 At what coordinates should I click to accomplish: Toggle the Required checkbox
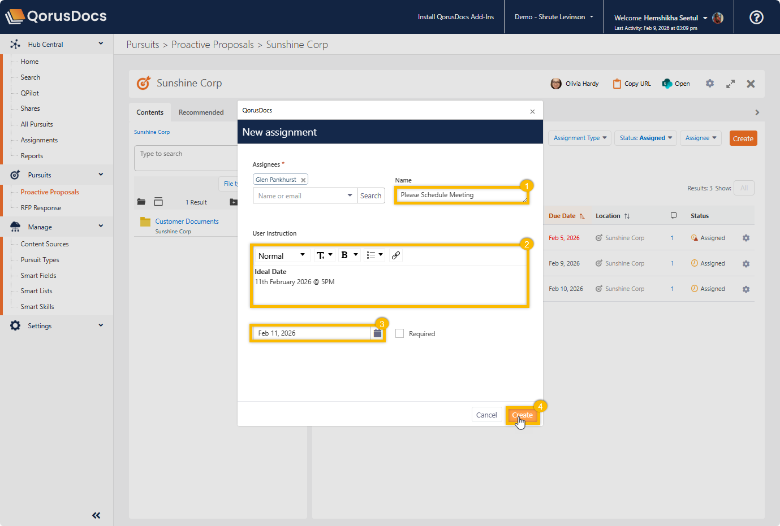(x=400, y=333)
